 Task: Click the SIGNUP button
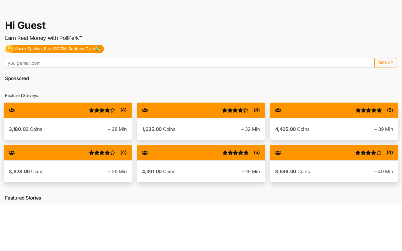coord(386,63)
